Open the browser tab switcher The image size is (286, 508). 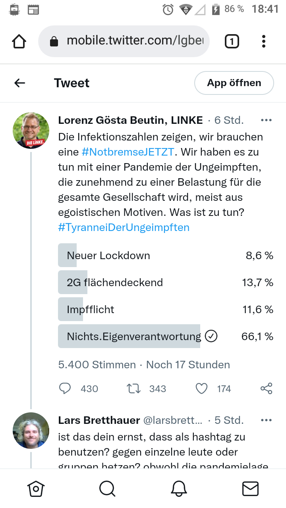pyautogui.click(x=232, y=41)
